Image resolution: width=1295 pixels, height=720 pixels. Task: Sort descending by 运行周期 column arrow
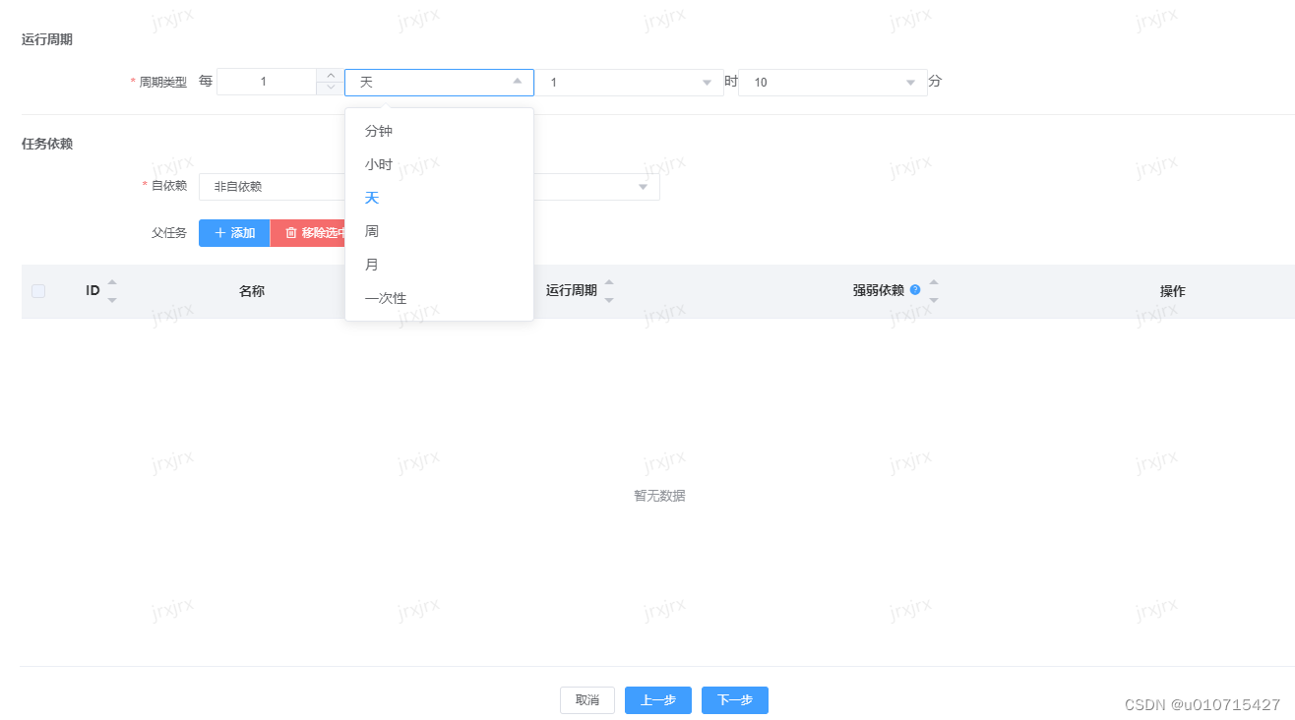click(x=609, y=299)
